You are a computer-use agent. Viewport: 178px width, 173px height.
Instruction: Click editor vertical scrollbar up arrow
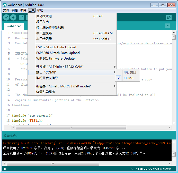point(174,32)
